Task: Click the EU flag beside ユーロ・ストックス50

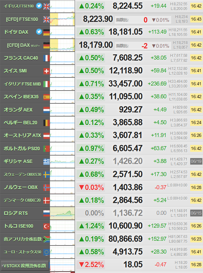Action: tap(47, 252)
